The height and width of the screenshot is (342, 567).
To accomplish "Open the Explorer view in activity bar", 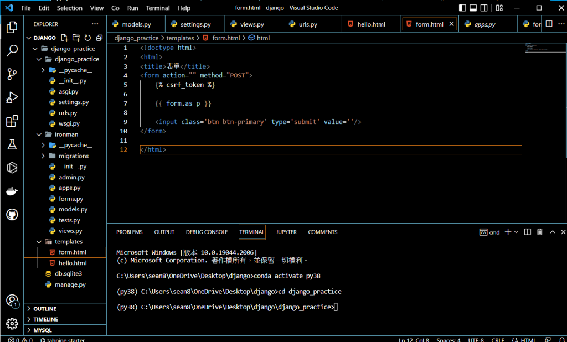I will click(x=12, y=27).
